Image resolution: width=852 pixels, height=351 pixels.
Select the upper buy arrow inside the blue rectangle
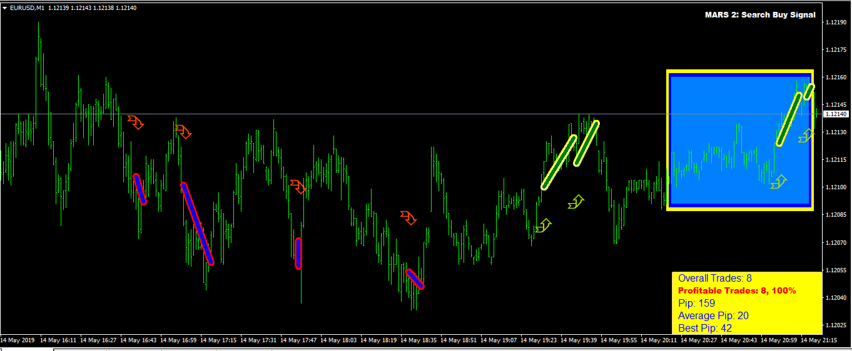806,136
